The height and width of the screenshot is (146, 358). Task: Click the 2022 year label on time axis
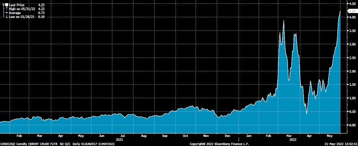tap(293, 139)
